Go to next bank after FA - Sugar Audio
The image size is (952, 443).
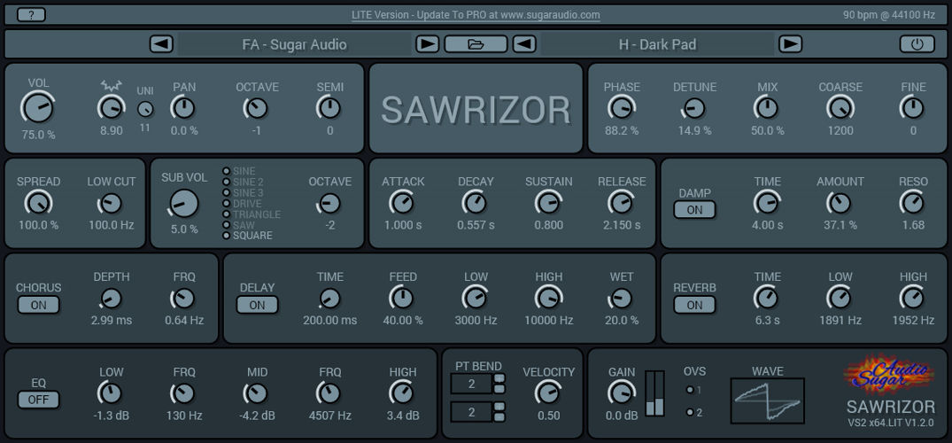(428, 44)
